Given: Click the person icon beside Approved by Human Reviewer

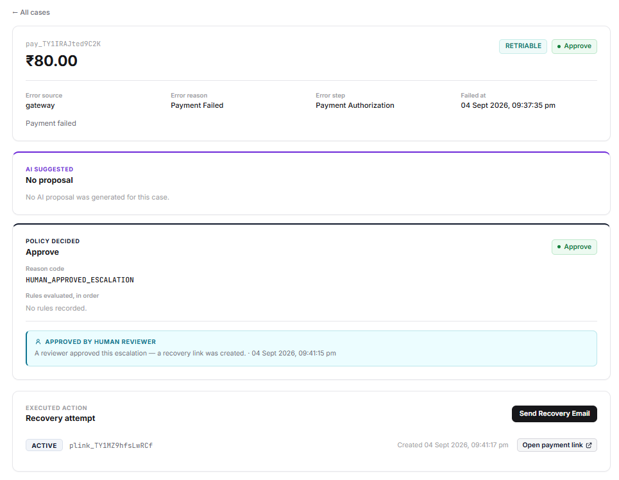Looking at the screenshot, I should [x=38, y=342].
